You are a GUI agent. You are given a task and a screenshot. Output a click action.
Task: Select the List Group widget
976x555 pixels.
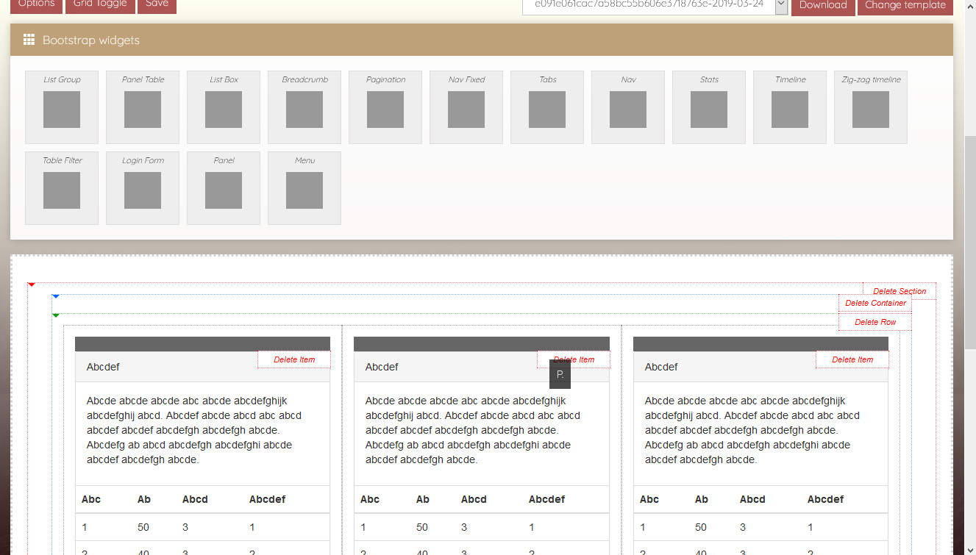(x=62, y=107)
